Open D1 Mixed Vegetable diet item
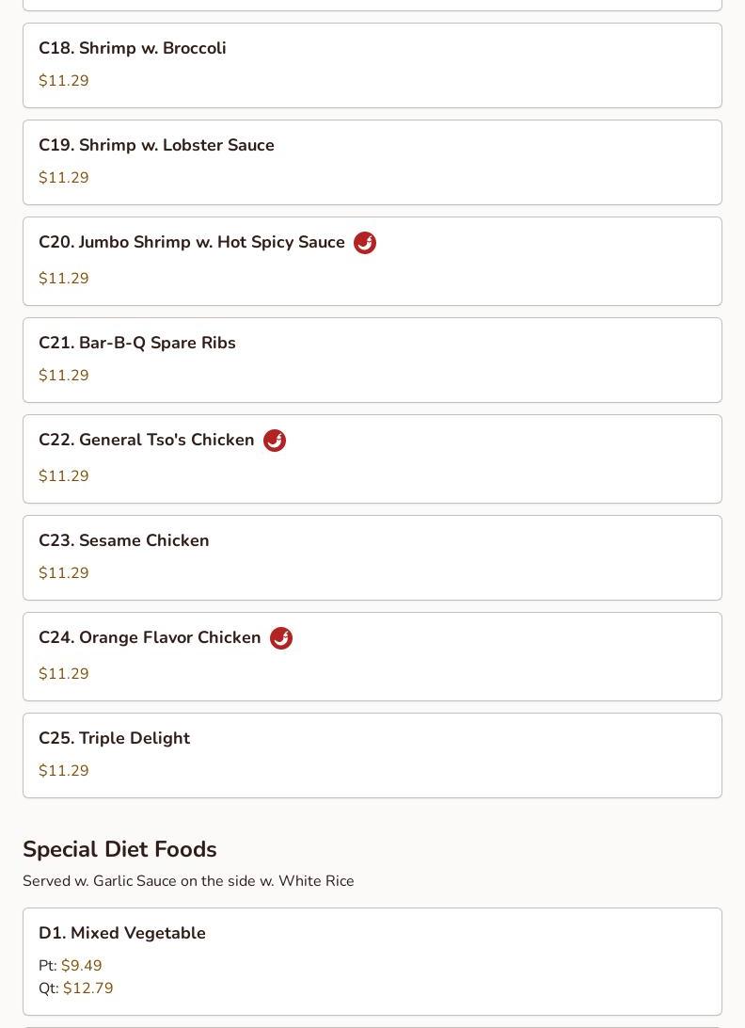This screenshot has width=745, height=1028. (x=372, y=962)
